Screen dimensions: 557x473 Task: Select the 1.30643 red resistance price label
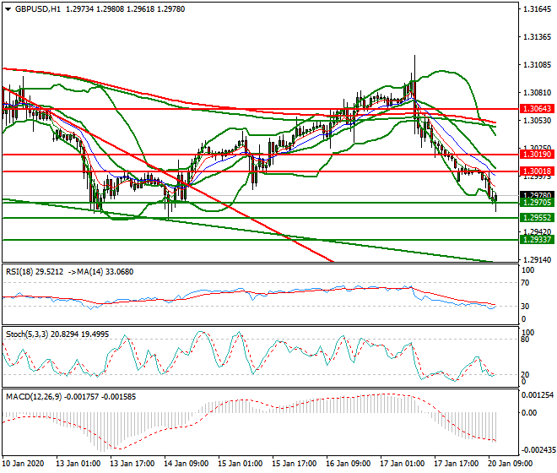tap(537, 109)
